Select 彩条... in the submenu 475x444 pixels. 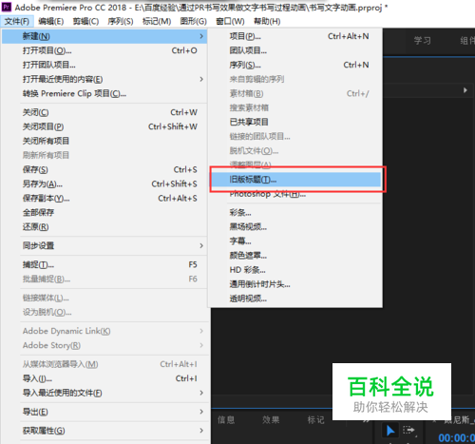[x=295, y=213]
